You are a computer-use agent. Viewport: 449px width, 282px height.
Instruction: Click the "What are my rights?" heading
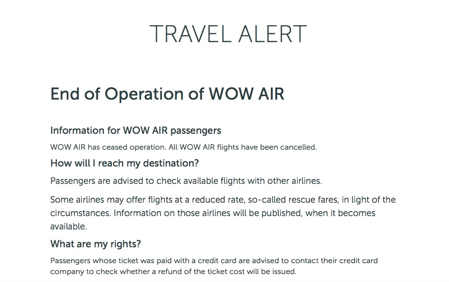coord(96,244)
